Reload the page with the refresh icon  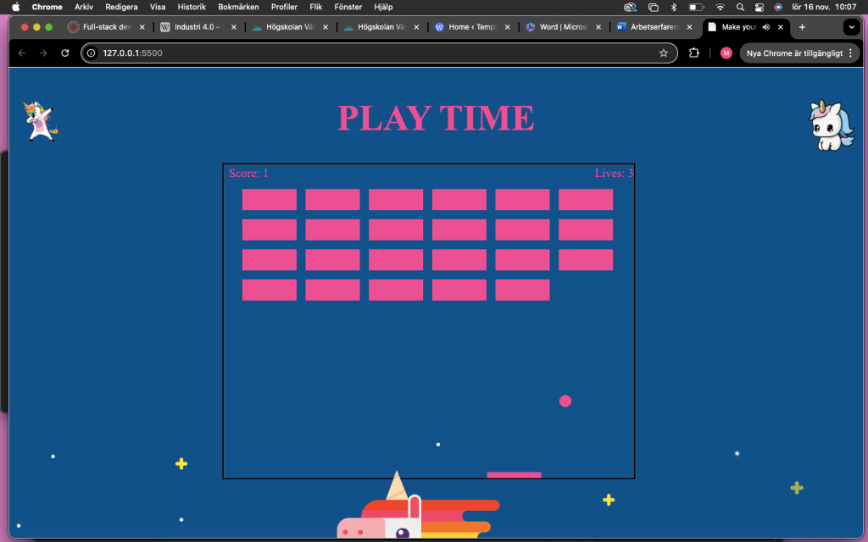(65, 53)
